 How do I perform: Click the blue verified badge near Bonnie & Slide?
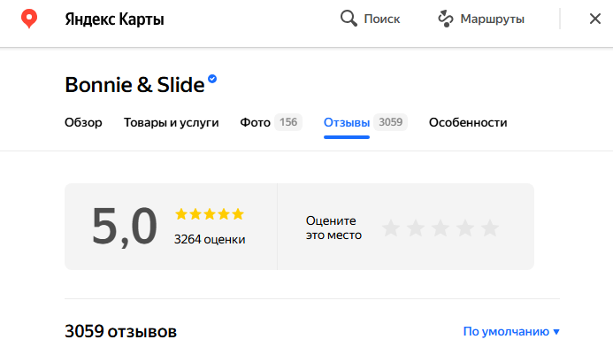tap(212, 81)
